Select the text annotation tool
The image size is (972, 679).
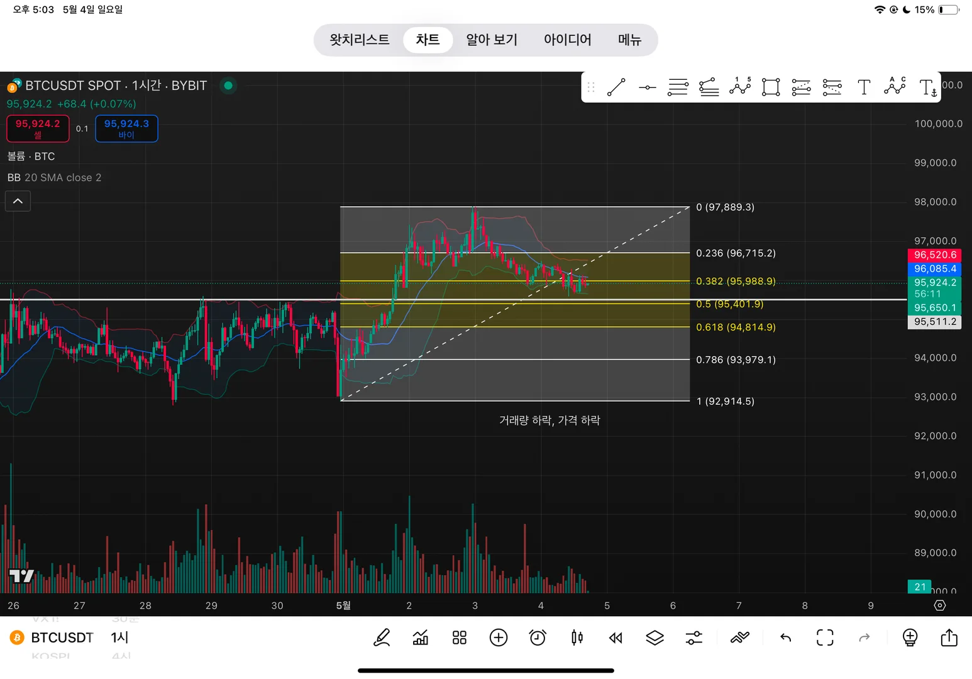(x=864, y=87)
